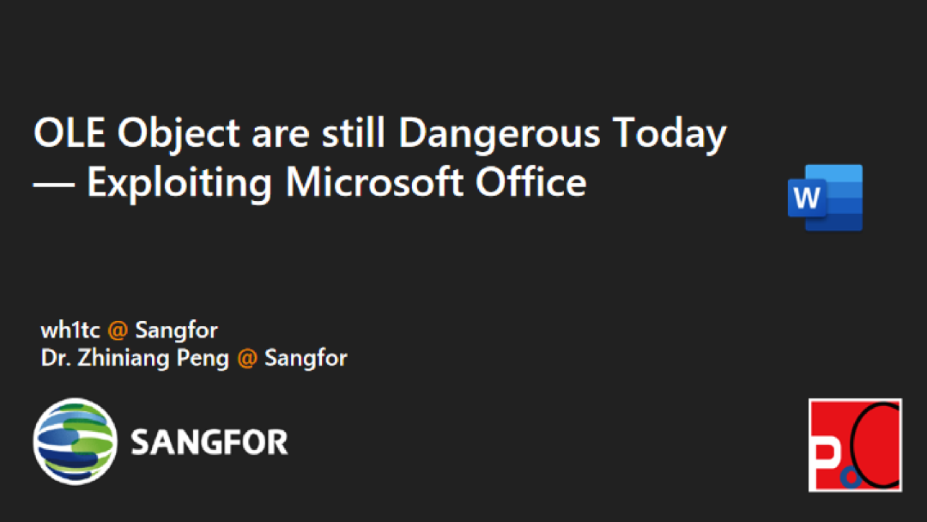Click "Sangfor" on the Dr. Zhiniang Peng line
This screenshot has height=522, width=927.
pyautogui.click(x=306, y=358)
